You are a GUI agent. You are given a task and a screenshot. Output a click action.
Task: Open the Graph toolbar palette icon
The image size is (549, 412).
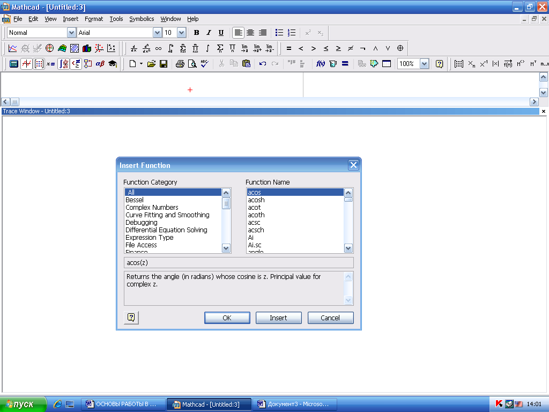click(x=26, y=64)
